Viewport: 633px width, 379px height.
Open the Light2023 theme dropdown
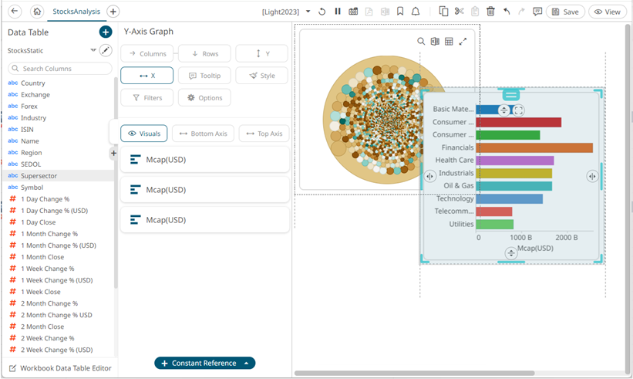pos(308,12)
